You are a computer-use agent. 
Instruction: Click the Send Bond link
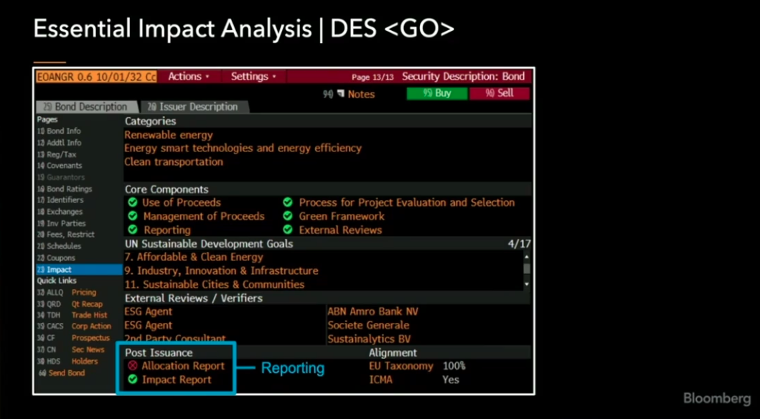[x=67, y=373]
